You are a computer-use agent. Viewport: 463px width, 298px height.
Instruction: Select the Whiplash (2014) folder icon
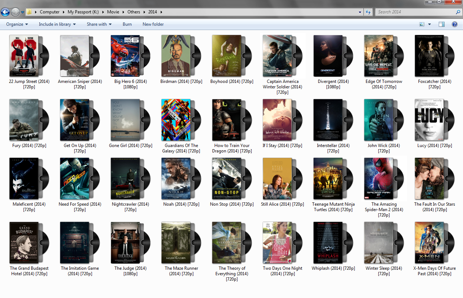[331, 243]
